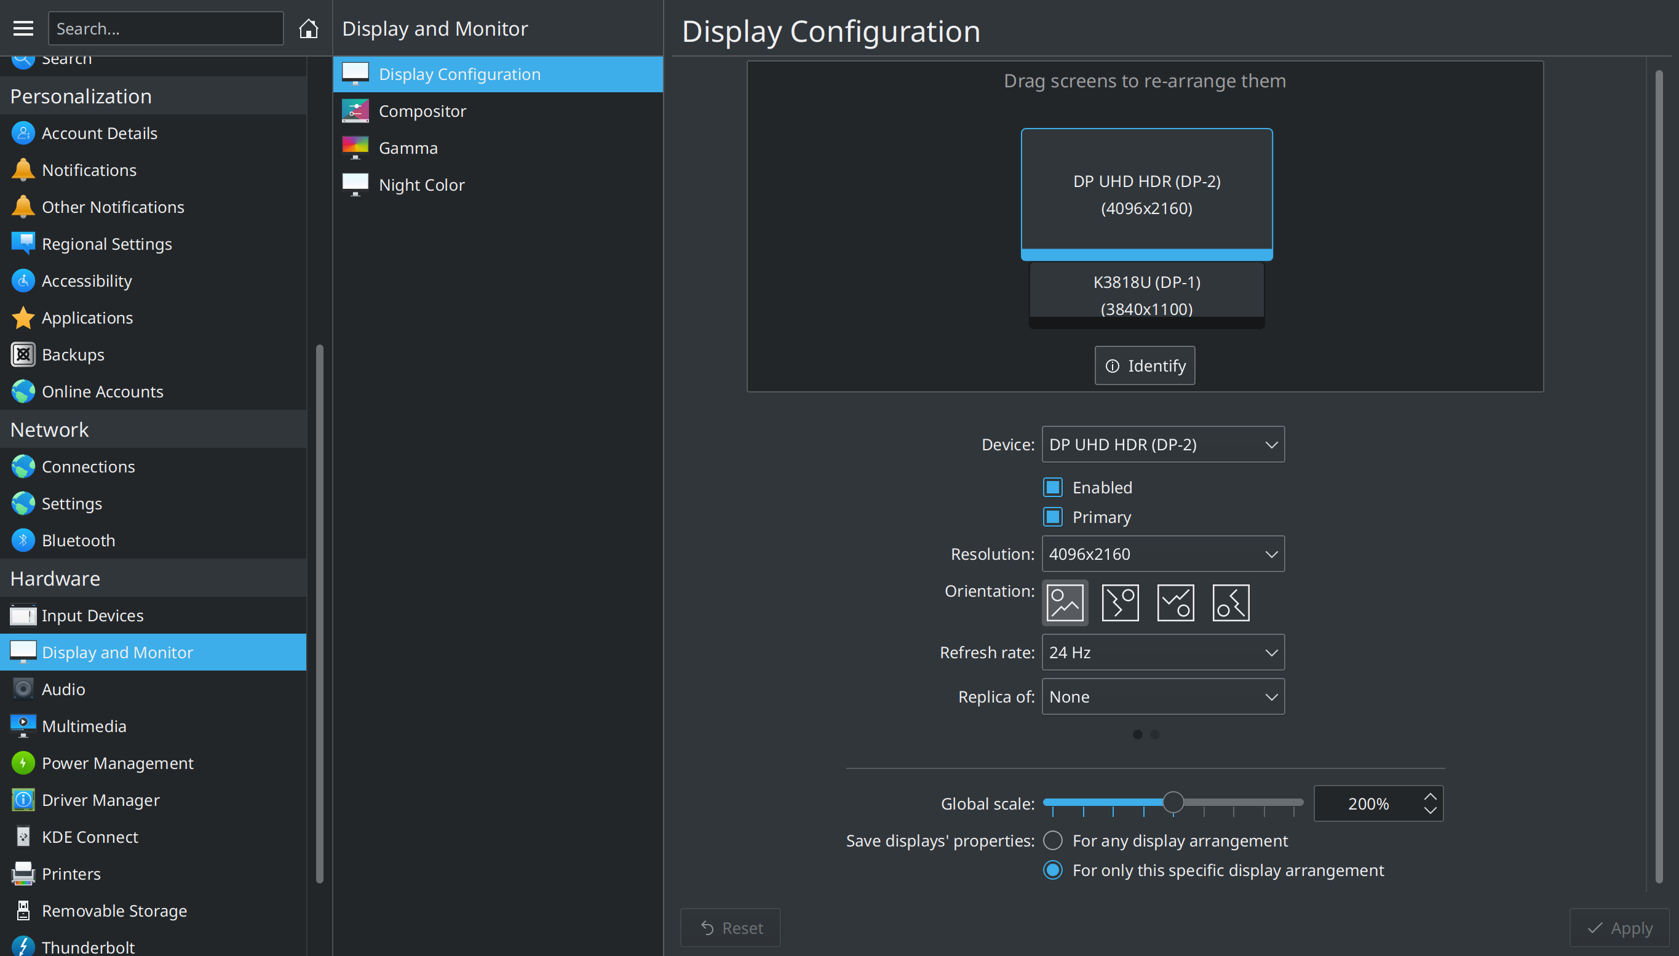This screenshot has height=956, width=1679.
Task: Select portrait orientation
Action: coord(1119,602)
